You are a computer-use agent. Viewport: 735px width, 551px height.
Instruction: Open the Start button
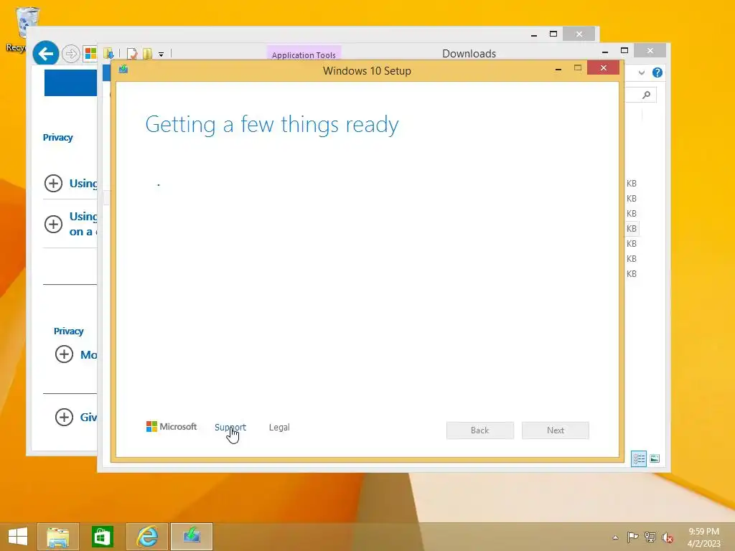[x=18, y=537]
